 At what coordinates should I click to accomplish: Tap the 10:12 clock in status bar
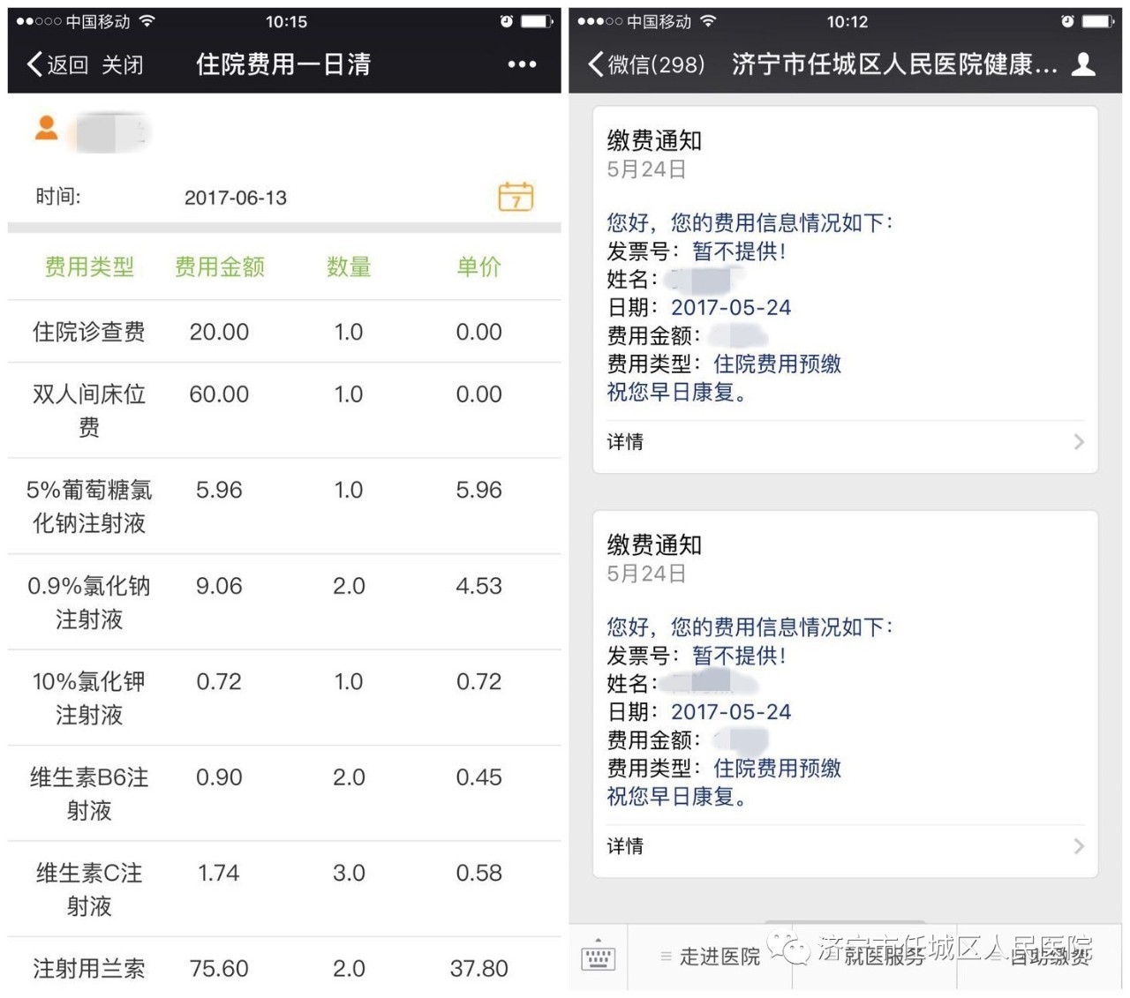(x=847, y=21)
